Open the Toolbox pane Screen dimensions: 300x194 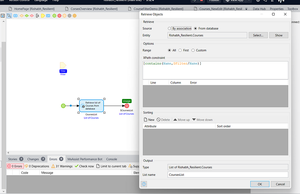292,9
